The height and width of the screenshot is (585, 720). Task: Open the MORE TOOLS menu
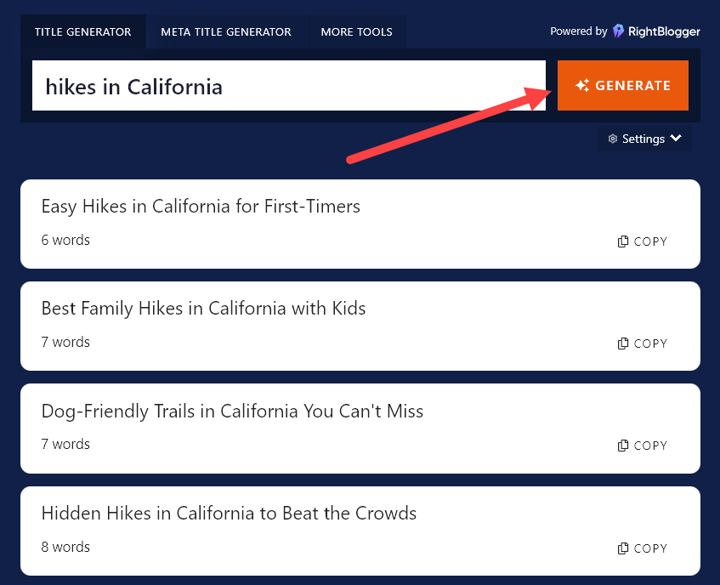click(x=356, y=31)
